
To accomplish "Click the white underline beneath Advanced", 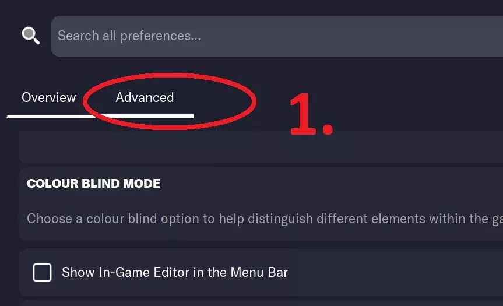I will 145,116.
